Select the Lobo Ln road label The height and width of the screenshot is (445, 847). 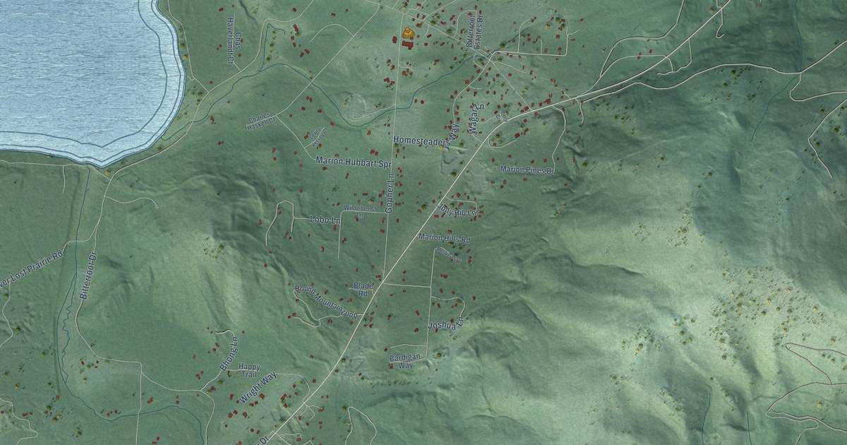[325, 220]
